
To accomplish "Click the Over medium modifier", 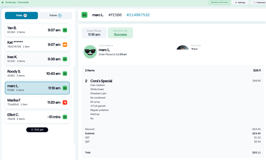I will [x=98, y=85].
